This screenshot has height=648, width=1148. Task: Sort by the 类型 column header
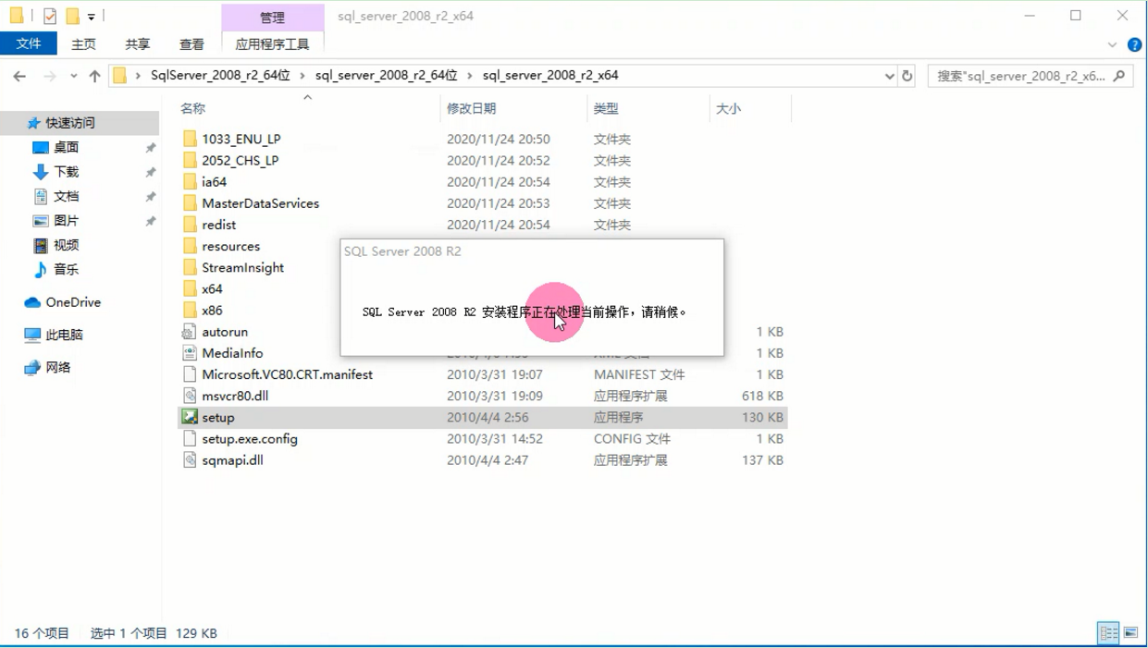tap(606, 108)
